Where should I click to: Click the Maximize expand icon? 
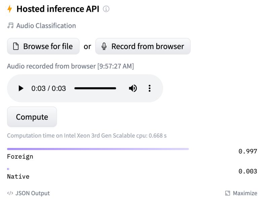pyautogui.click(x=228, y=193)
